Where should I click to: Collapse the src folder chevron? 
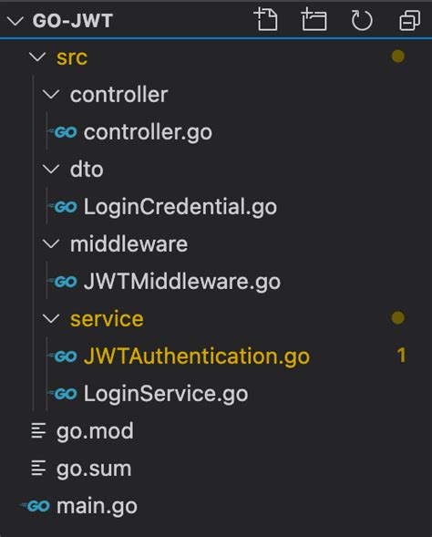(x=37, y=57)
